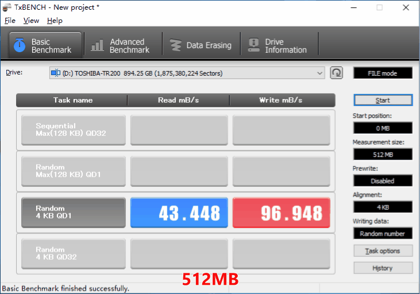The width and height of the screenshot is (420, 294).
Task: Click the 'Writing data:' label
Action: (371, 221)
